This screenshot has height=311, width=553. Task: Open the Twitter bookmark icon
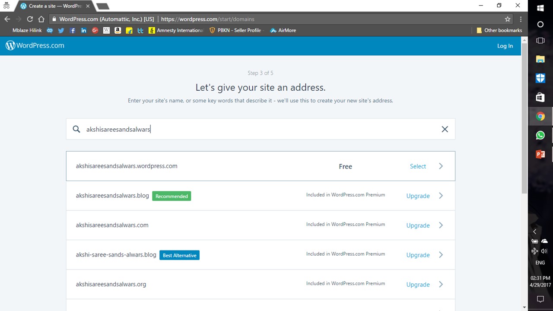[61, 30]
